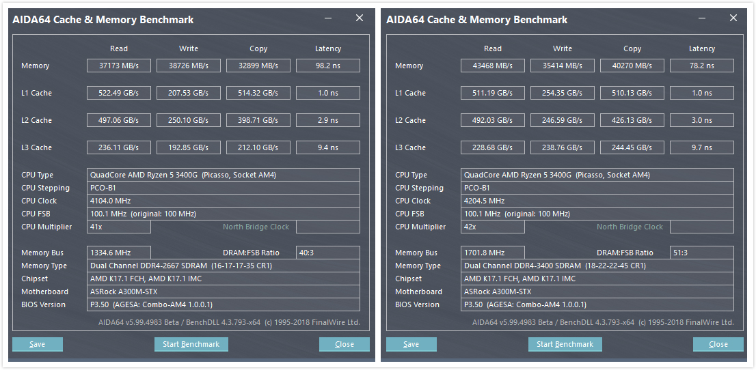Viewport: 756px width, 370px height.
Task: Click the Dual Channel DDR4-2667 SDRAM memory type field
Action: pos(223,266)
